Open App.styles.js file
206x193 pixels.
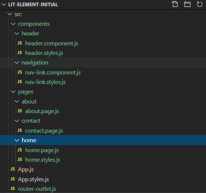pos(34,179)
